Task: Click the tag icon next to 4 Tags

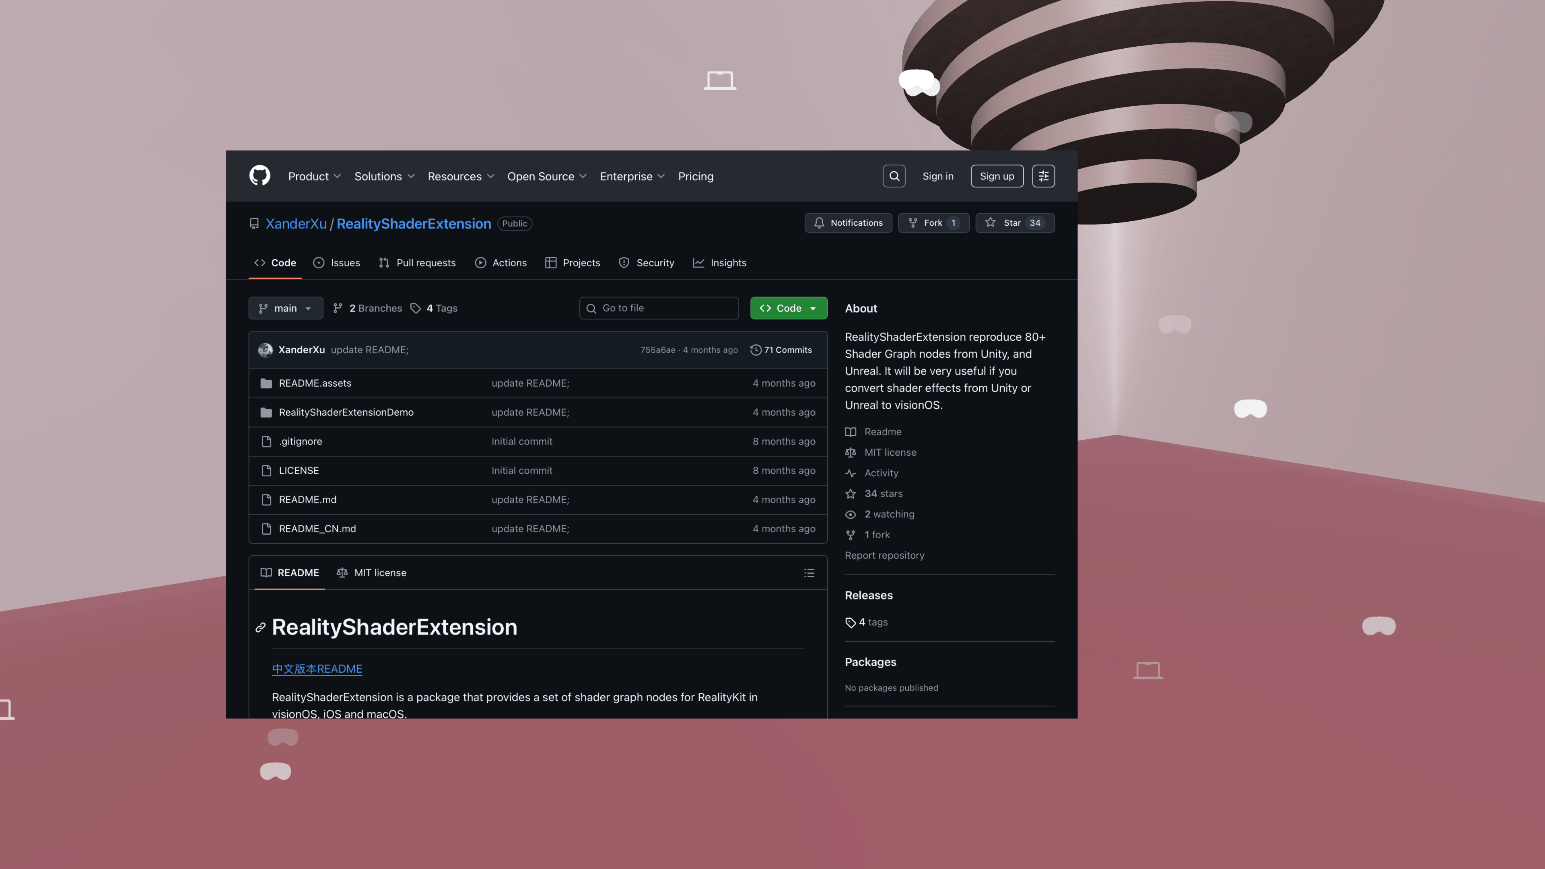Action: click(x=416, y=308)
